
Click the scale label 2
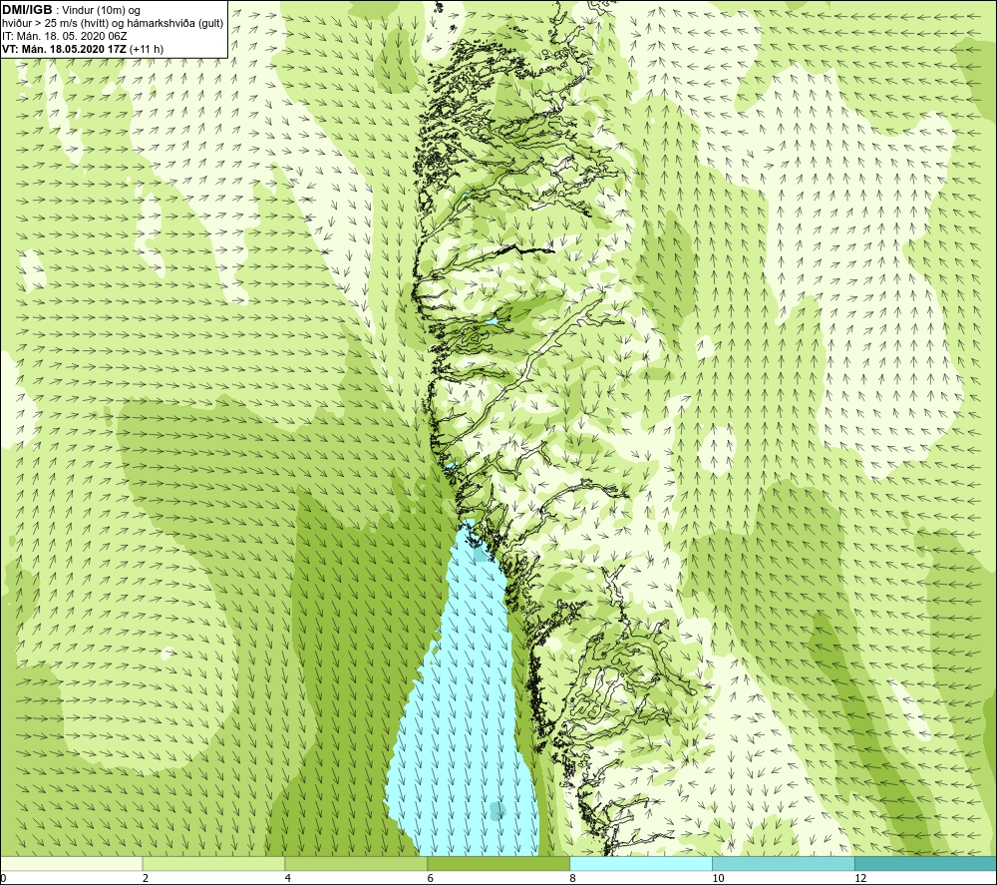coord(146,879)
